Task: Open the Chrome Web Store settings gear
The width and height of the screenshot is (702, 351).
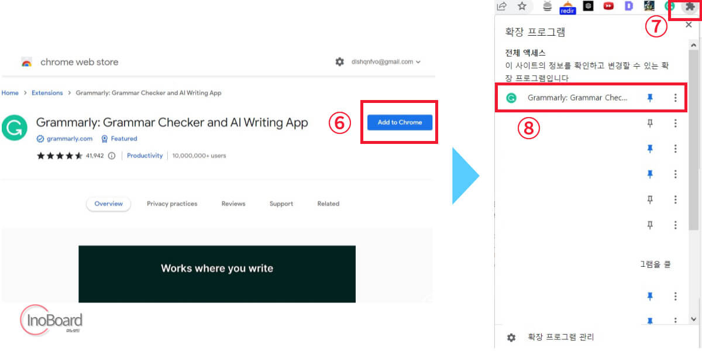Action: click(x=339, y=61)
